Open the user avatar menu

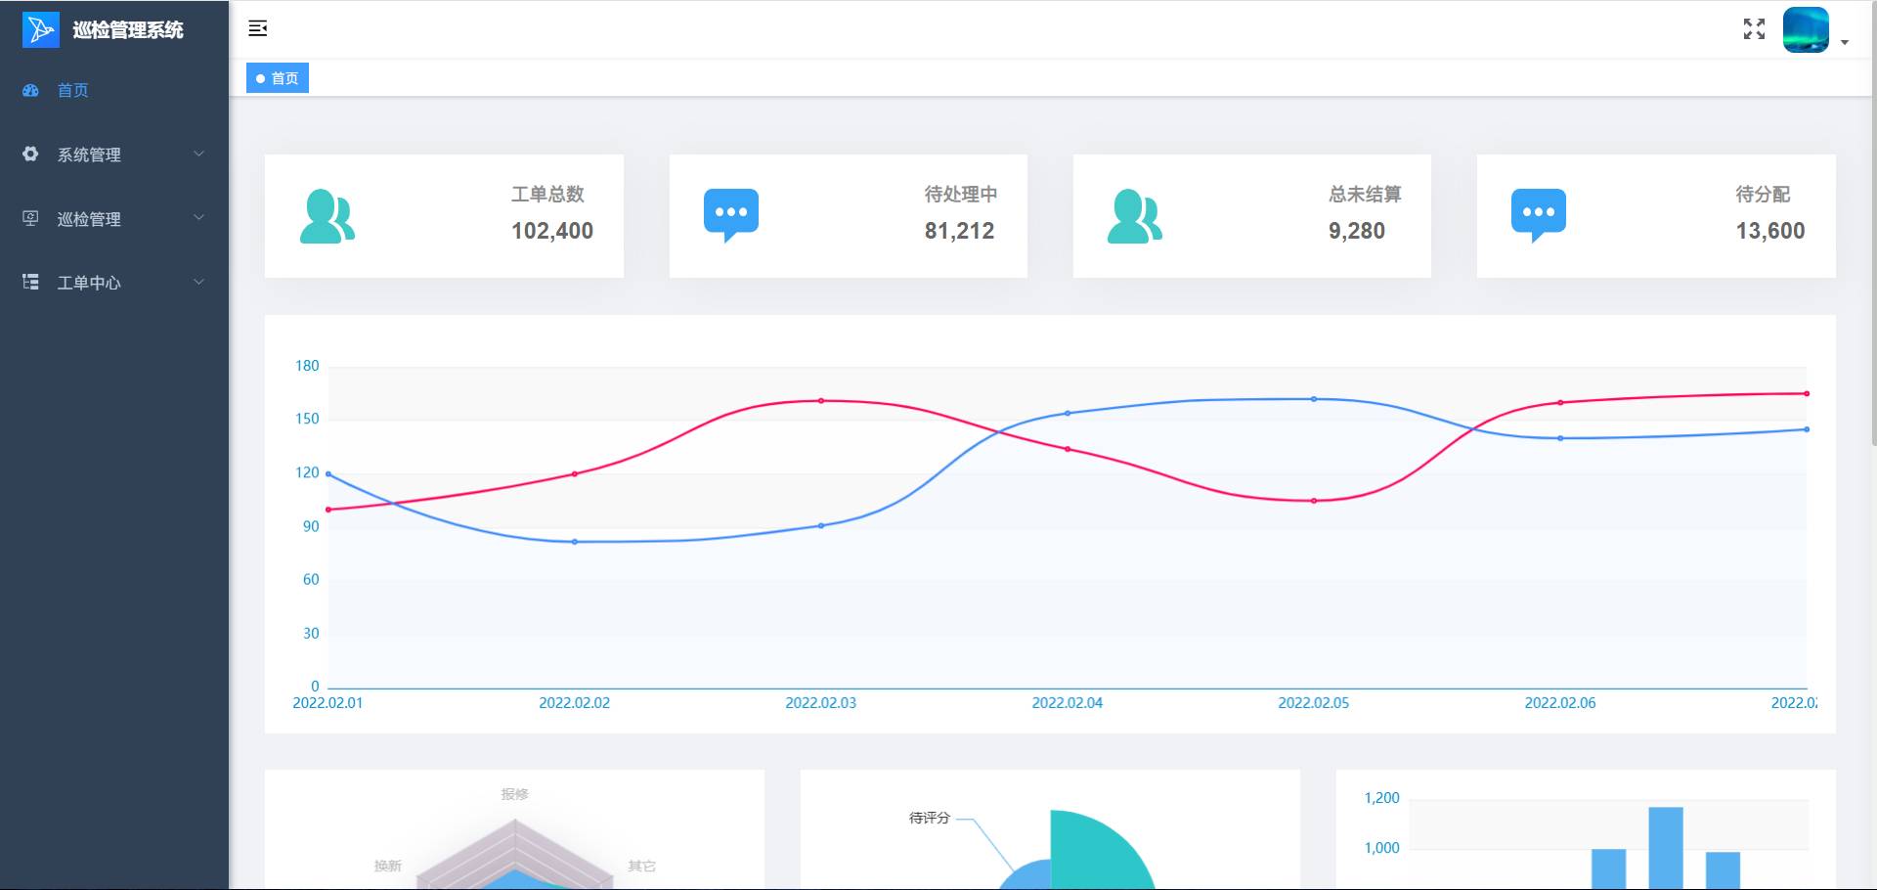(x=1805, y=29)
